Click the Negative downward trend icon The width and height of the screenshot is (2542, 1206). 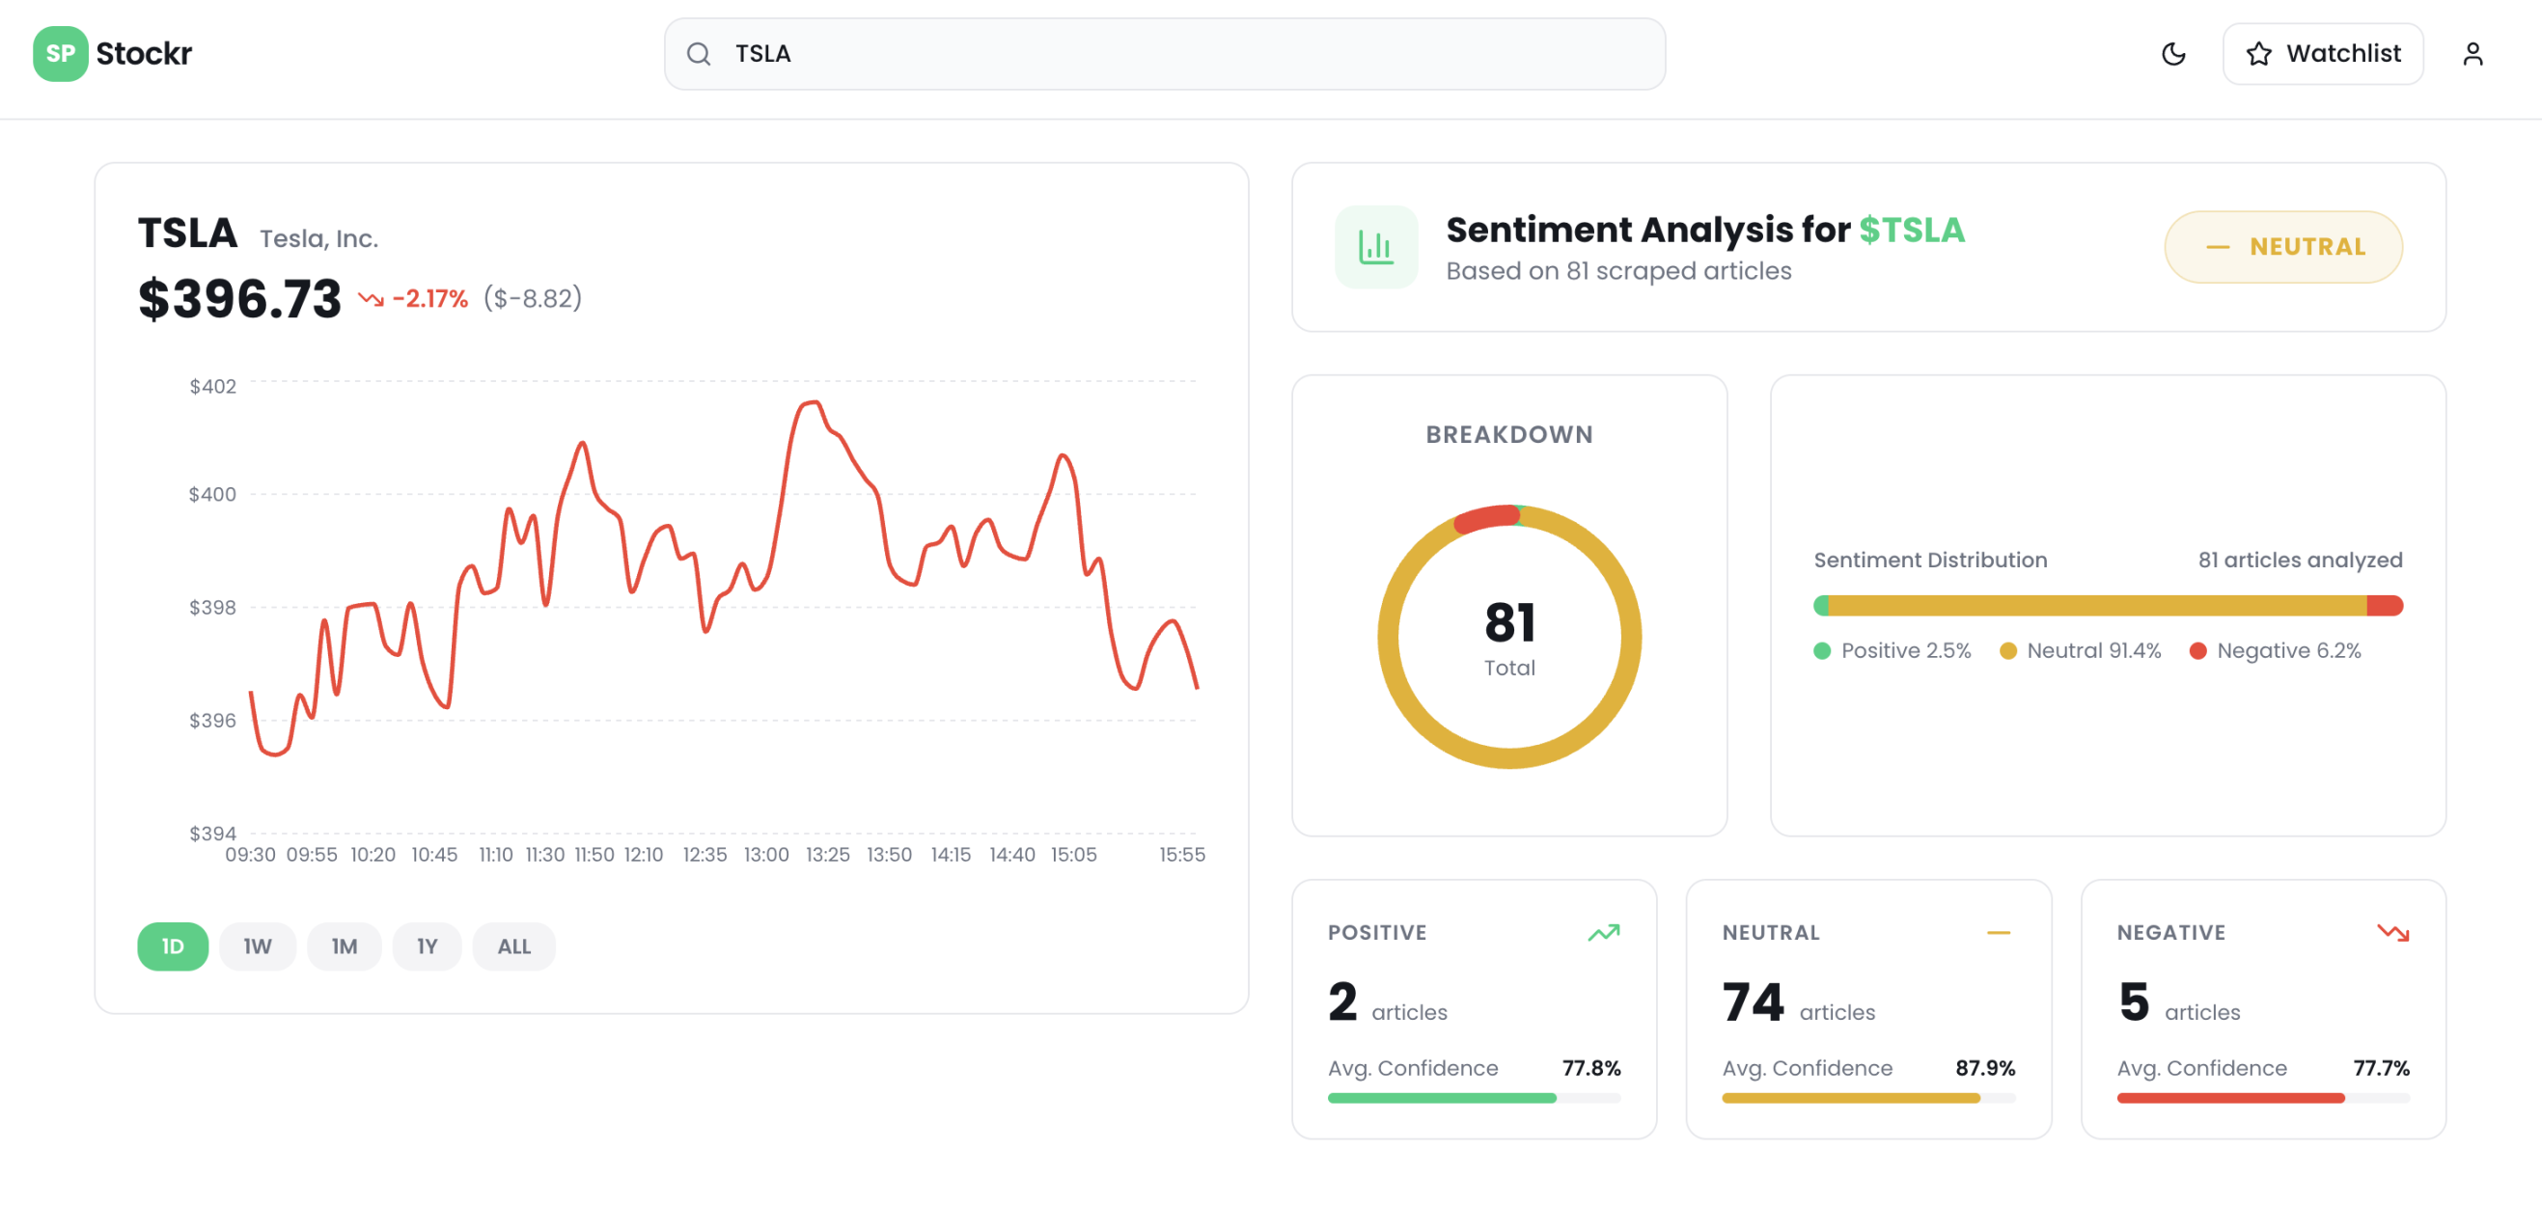click(x=2392, y=933)
